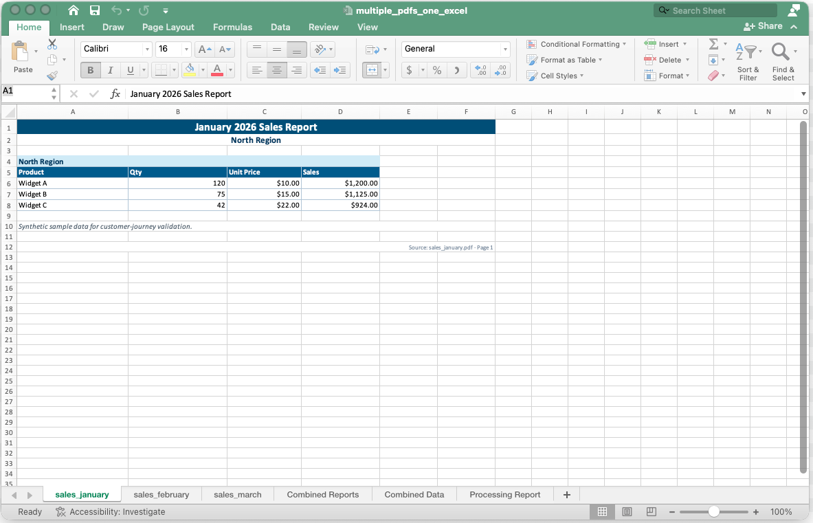Undo the last action
Viewport: 813px width, 523px height.
click(x=117, y=10)
